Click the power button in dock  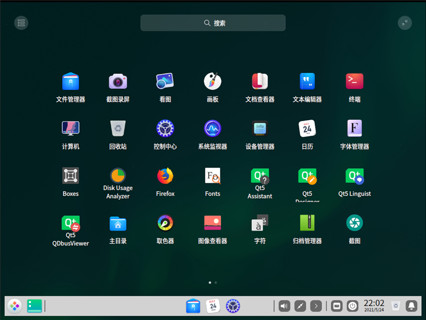tap(352, 306)
